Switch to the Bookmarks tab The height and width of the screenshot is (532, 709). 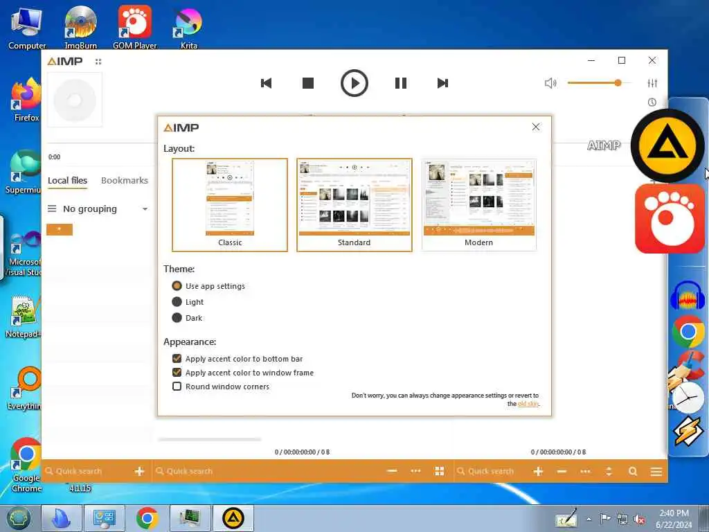point(125,181)
